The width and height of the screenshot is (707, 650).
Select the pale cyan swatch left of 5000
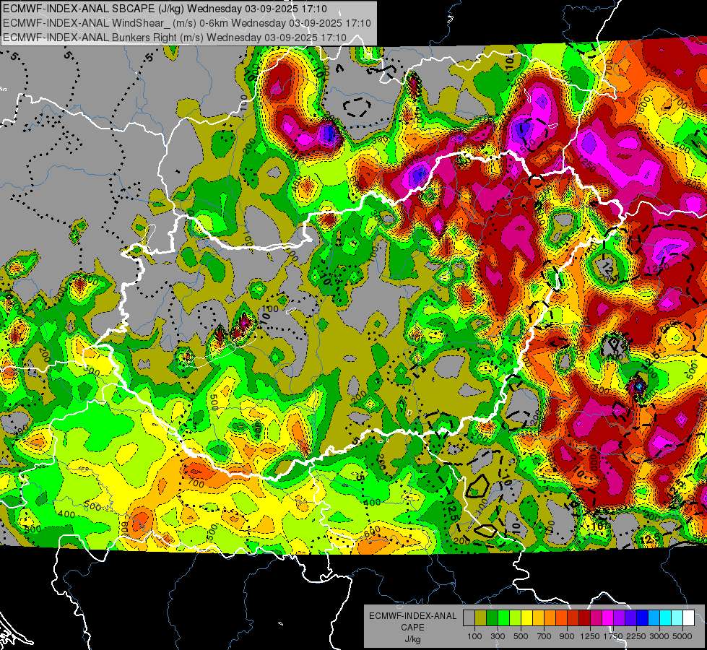point(677,618)
